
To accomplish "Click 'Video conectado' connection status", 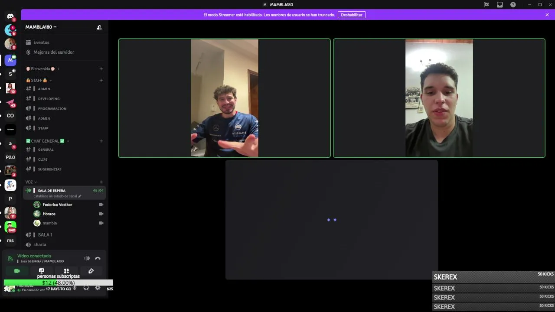I will pyautogui.click(x=34, y=256).
